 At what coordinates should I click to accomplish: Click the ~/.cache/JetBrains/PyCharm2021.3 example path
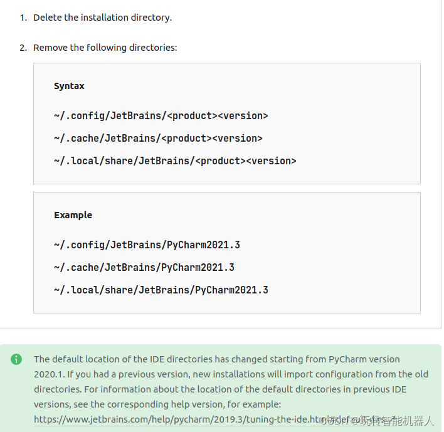(x=144, y=268)
